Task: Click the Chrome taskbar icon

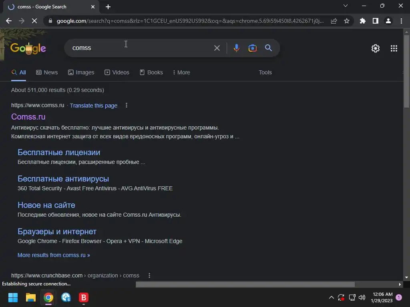Action: (x=48, y=297)
